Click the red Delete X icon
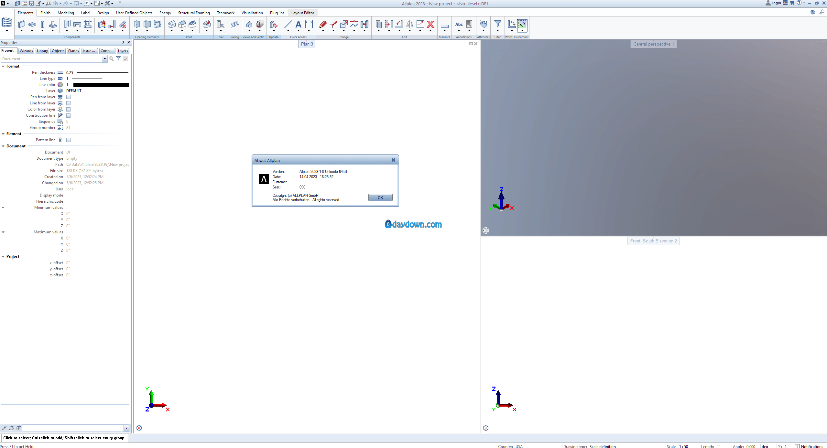The image size is (827, 448). (x=430, y=24)
